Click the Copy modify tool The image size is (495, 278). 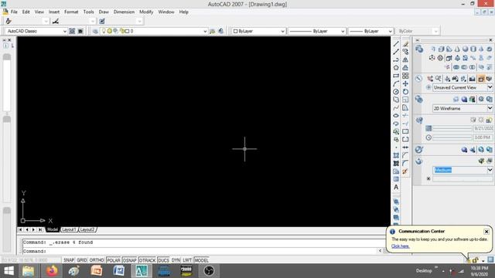[405, 52]
